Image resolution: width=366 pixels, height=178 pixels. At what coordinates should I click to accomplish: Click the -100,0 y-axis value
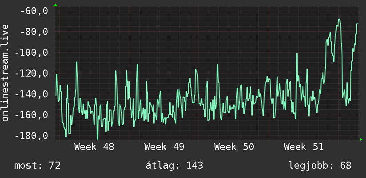tap(32, 52)
